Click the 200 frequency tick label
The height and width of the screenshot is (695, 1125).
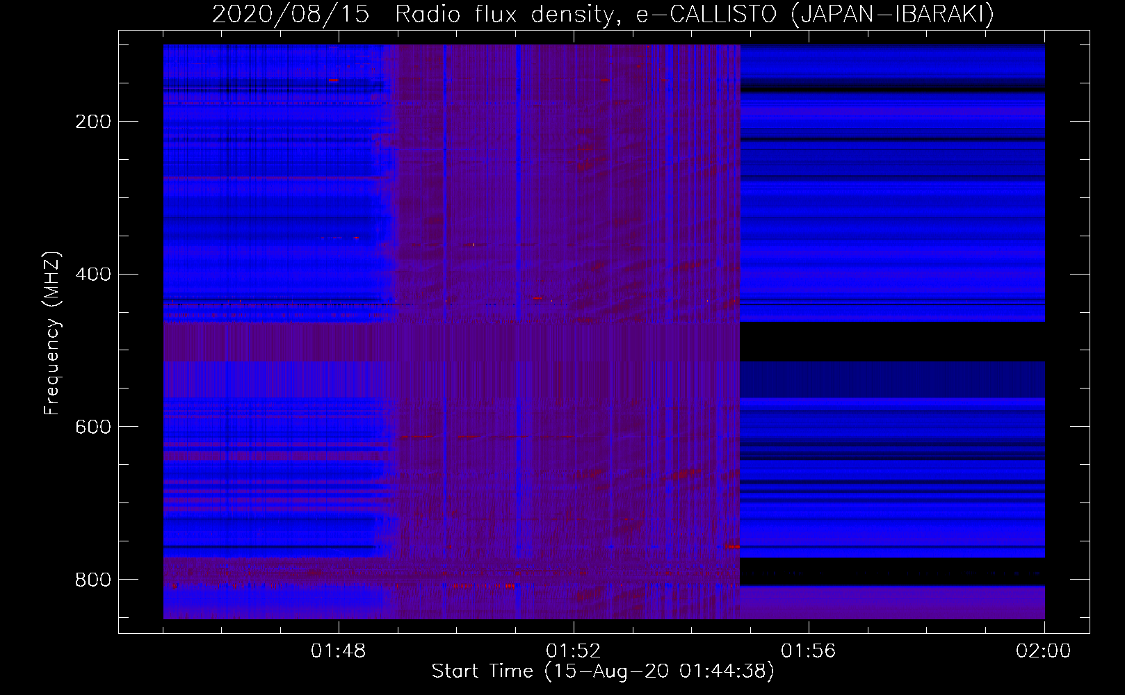click(93, 122)
